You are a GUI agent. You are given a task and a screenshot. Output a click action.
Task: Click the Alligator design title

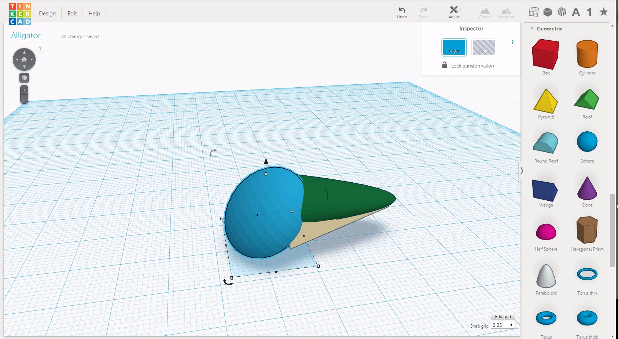coord(26,36)
